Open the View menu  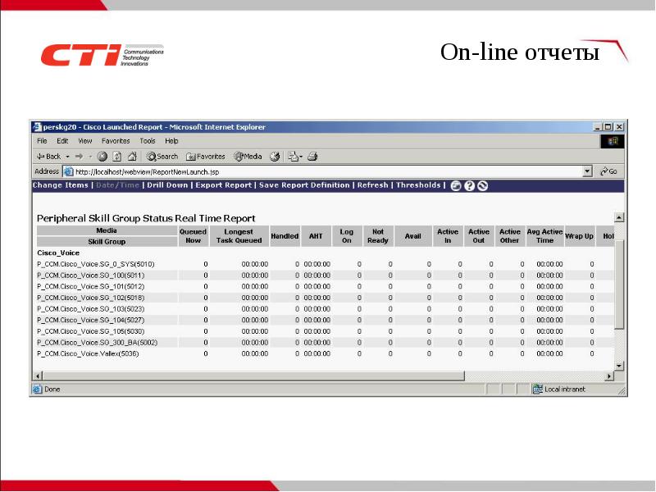[86, 141]
